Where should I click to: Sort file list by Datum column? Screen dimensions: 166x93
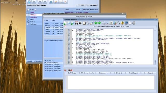[x=79, y=10]
